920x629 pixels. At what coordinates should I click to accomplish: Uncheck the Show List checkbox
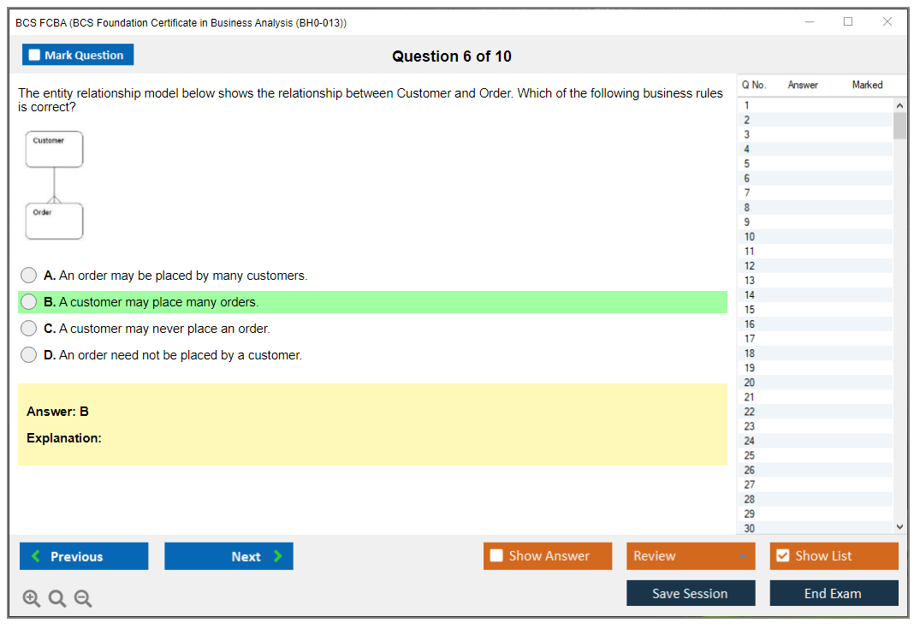tap(782, 556)
